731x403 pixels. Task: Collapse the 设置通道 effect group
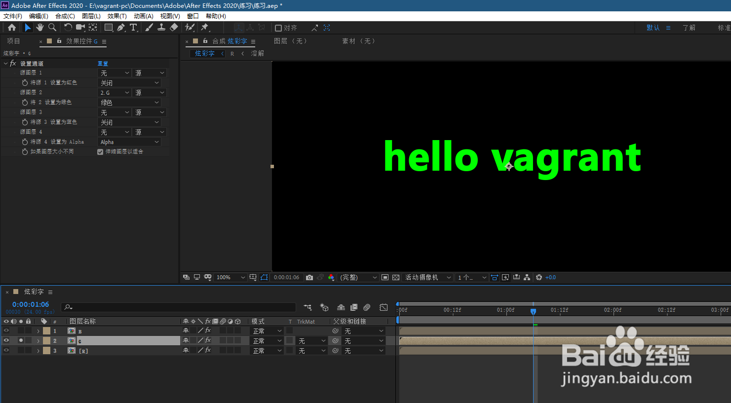point(5,64)
